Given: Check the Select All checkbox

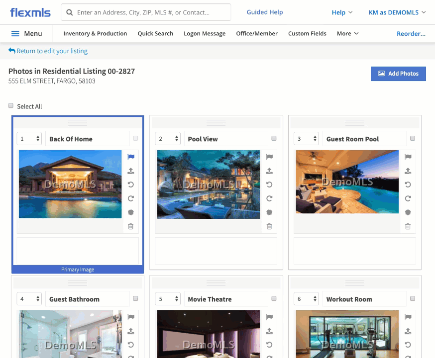Looking at the screenshot, I should click(x=11, y=105).
